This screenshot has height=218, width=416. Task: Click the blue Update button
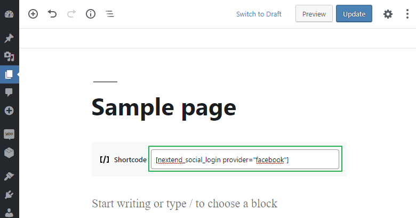point(354,13)
